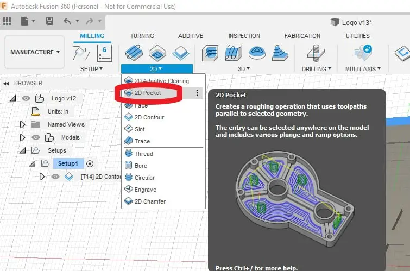The width and height of the screenshot is (410, 271).
Task: Collapse the Logo v12 root node
Action: click(12, 98)
